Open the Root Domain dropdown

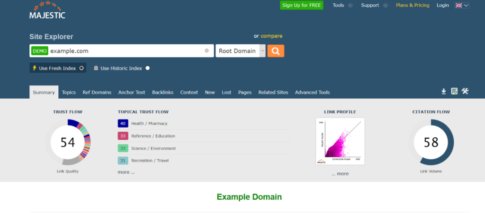[240, 51]
